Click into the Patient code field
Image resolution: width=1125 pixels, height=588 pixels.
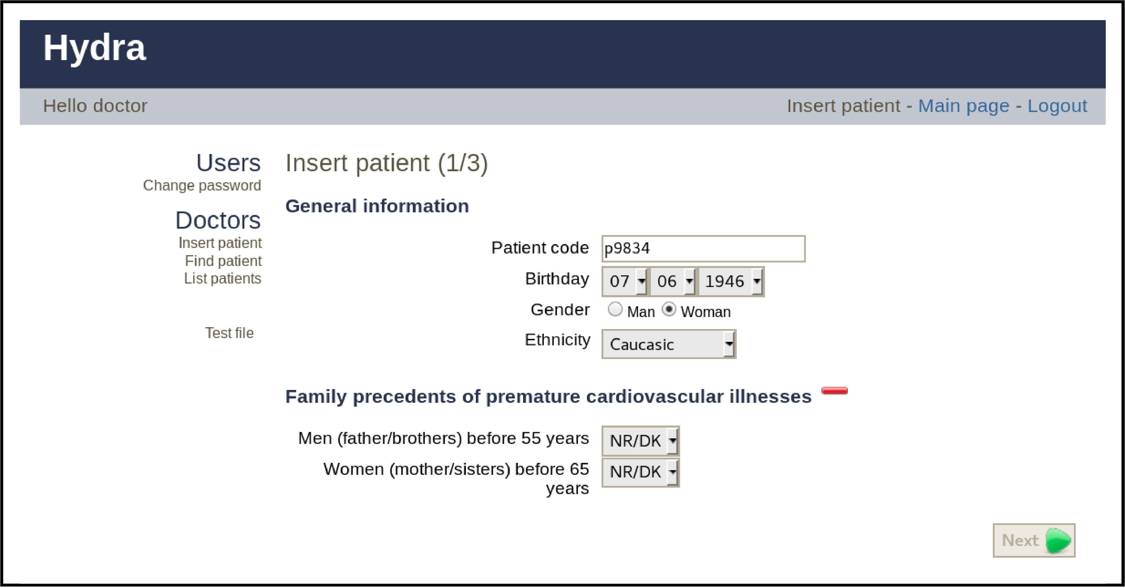point(703,249)
